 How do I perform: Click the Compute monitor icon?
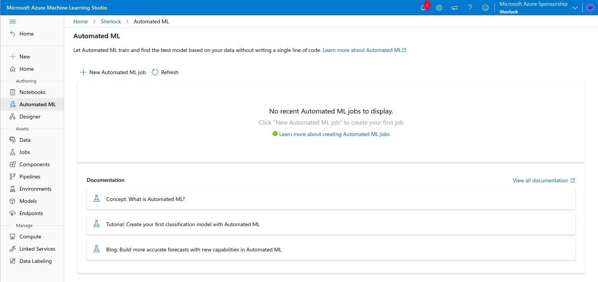13,237
